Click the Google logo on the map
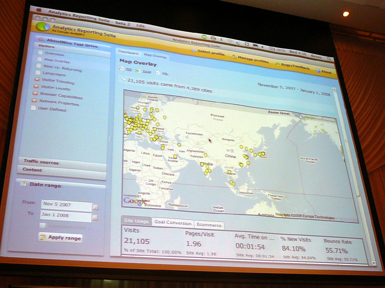This screenshot has height=288, width=385. tap(135, 201)
